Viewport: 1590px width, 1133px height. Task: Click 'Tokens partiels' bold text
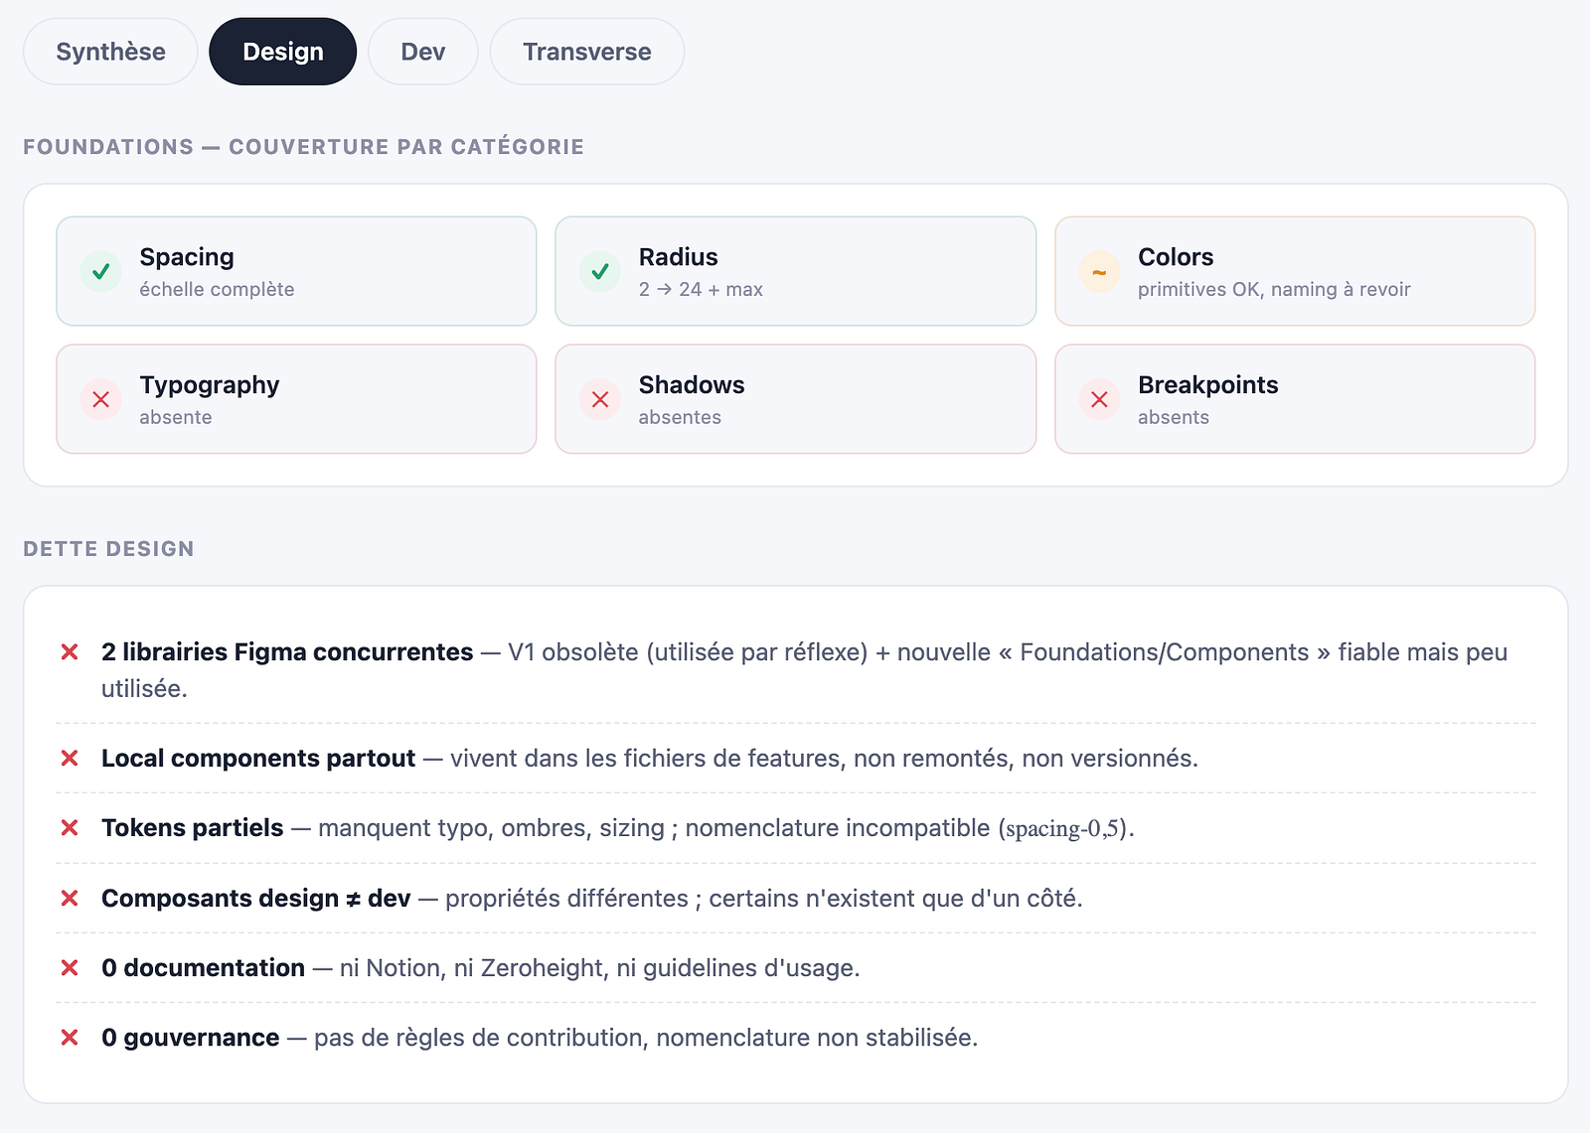coord(193,827)
